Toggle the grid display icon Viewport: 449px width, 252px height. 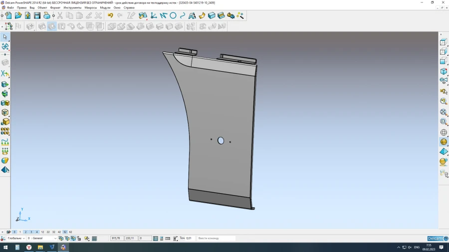(x=94, y=239)
